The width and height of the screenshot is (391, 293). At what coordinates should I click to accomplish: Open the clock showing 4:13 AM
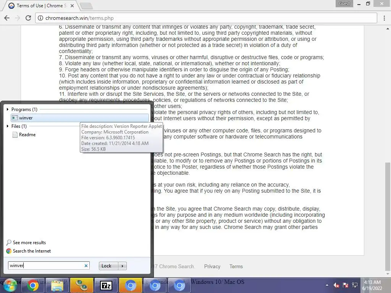(x=372, y=285)
